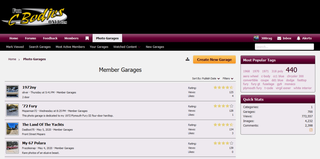Image resolution: width=320 pixels, height=159 pixels.
Task: Click the chrysler 300 tag
Action: point(295,76)
